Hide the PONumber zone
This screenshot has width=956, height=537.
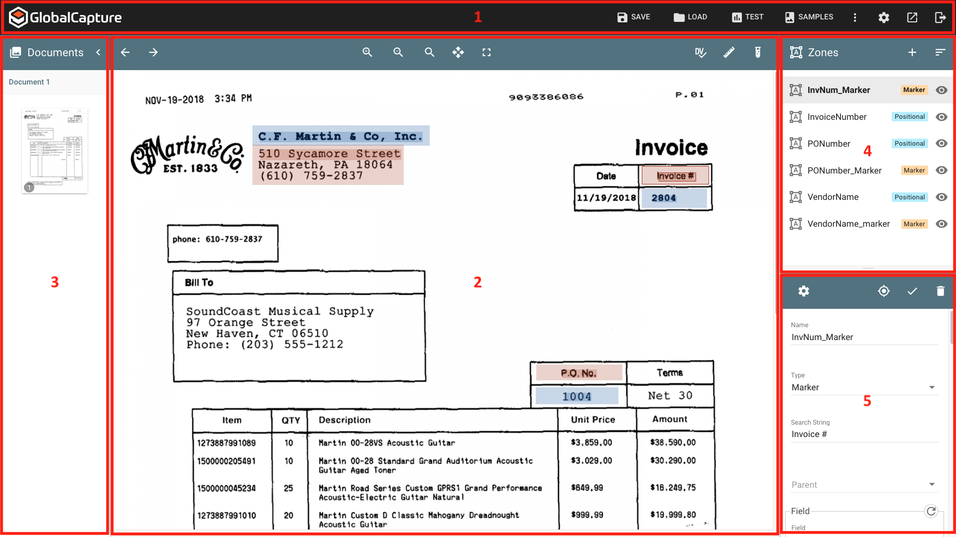941,143
